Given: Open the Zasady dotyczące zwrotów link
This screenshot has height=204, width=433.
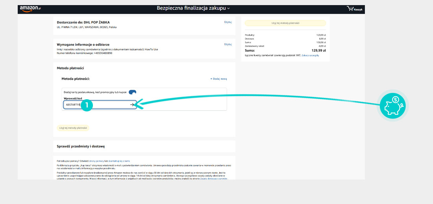Looking at the screenshot, I should [x=214, y=178].
